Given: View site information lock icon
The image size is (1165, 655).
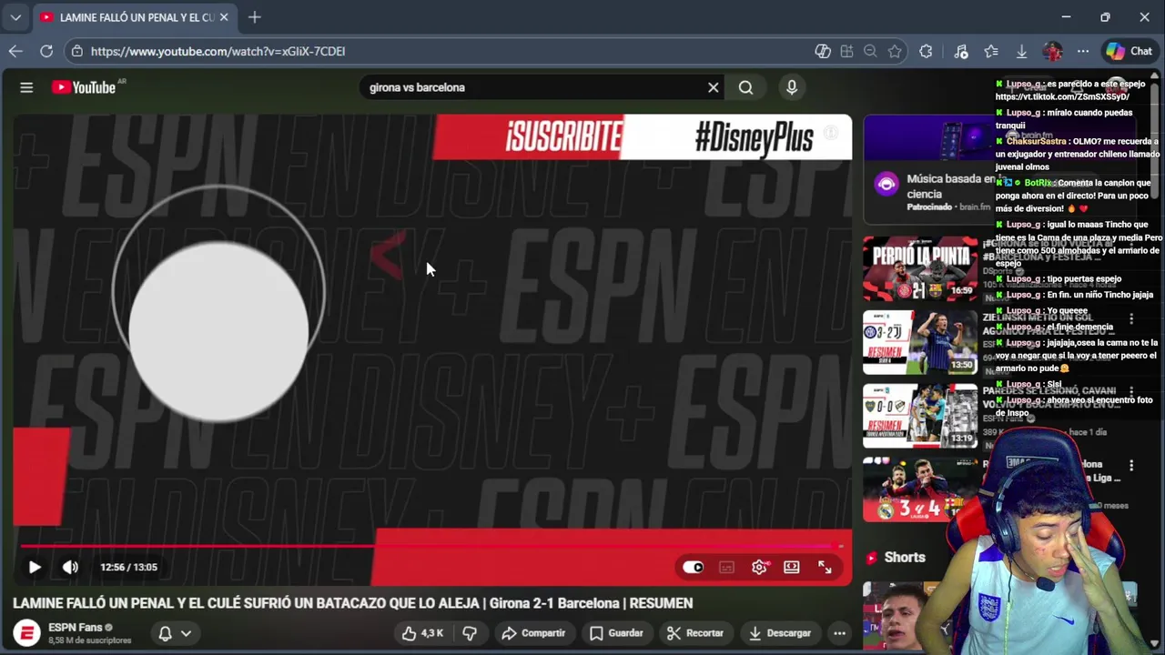Looking at the screenshot, I should click(77, 52).
